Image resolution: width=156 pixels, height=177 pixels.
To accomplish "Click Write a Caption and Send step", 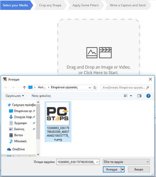I will pyautogui.click(x=128, y=5).
